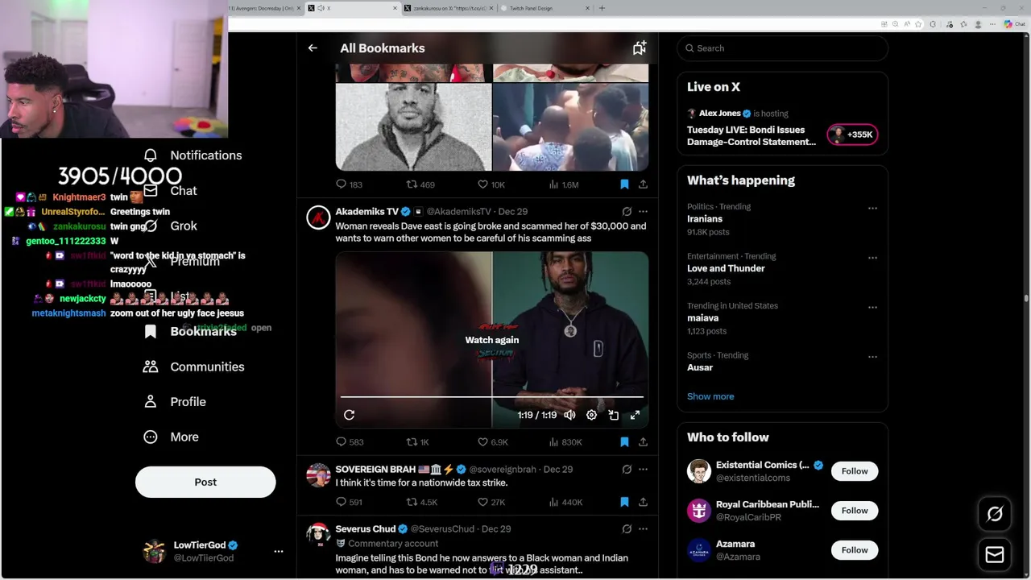Share the SOVEREIGN BRAH post
The height and width of the screenshot is (580, 1031).
[643, 502]
